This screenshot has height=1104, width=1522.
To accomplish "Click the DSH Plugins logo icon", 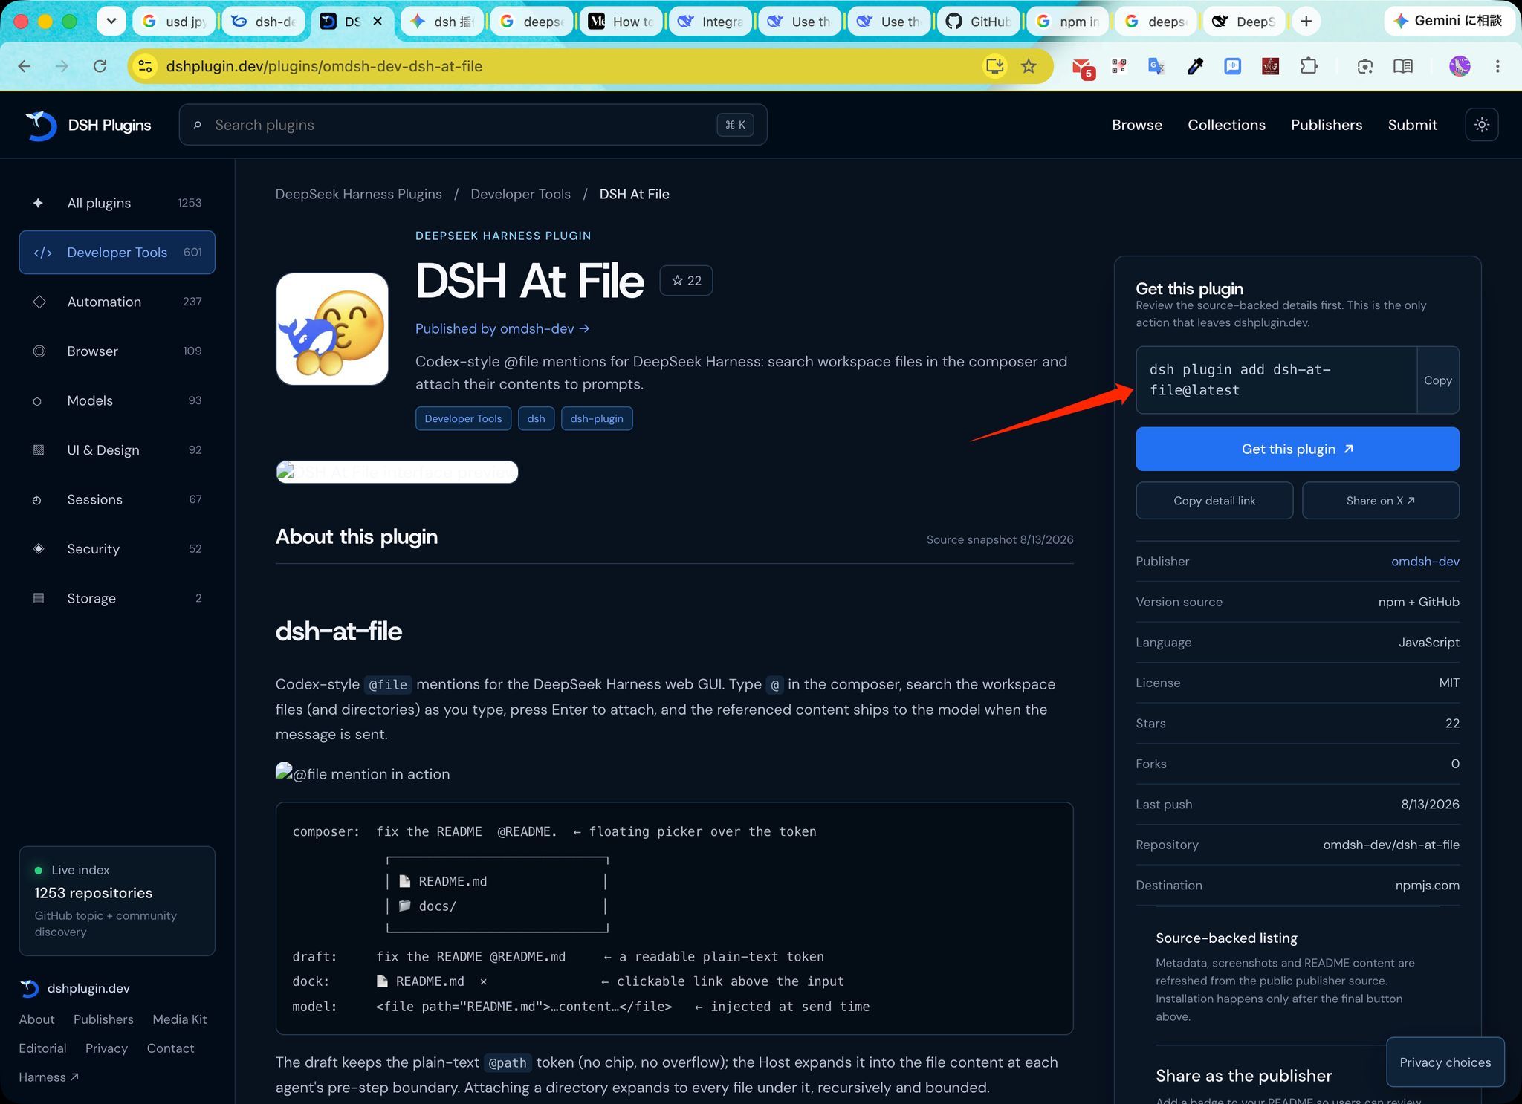I will [41, 126].
